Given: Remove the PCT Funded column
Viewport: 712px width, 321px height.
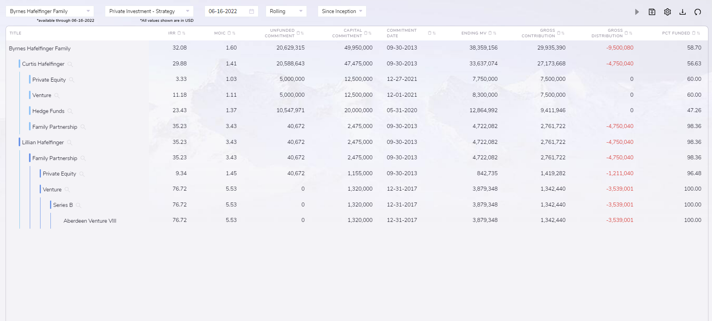Looking at the screenshot, I should coord(694,33).
